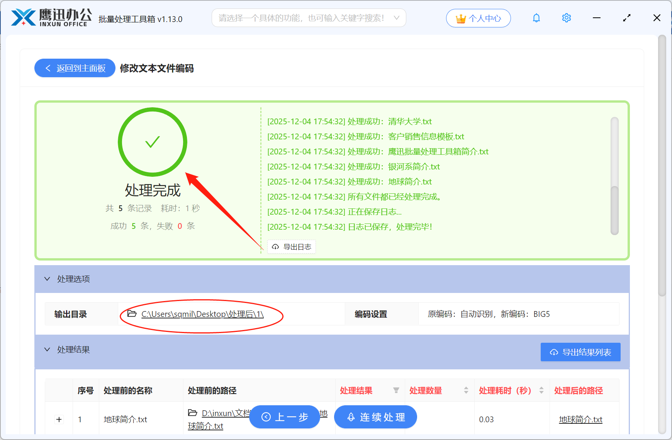Click the fullscreen expand icon in title bar
This screenshot has width=672, height=440.
coord(626,18)
